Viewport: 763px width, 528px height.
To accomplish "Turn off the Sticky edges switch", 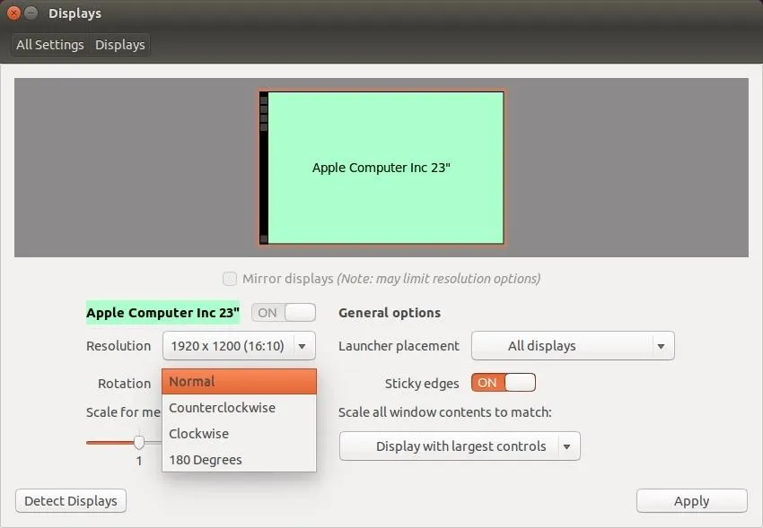I will point(504,383).
